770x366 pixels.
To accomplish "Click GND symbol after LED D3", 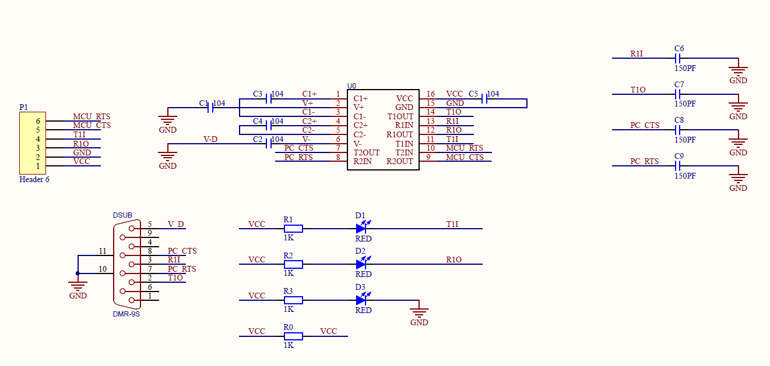I will point(419,314).
